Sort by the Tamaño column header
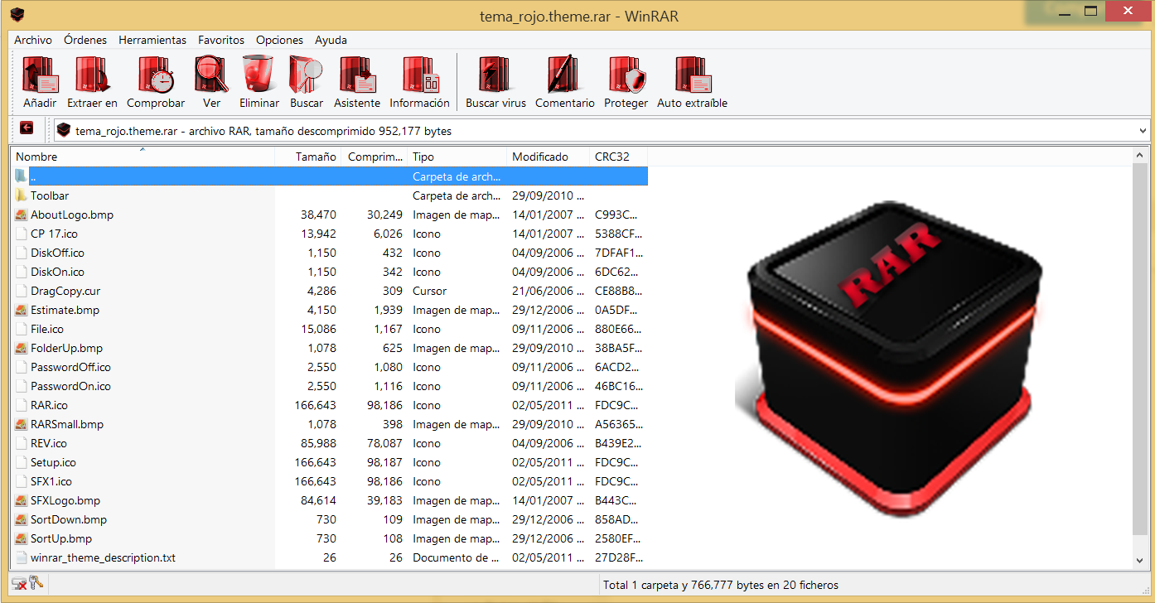The width and height of the screenshot is (1155, 603). coord(307,157)
